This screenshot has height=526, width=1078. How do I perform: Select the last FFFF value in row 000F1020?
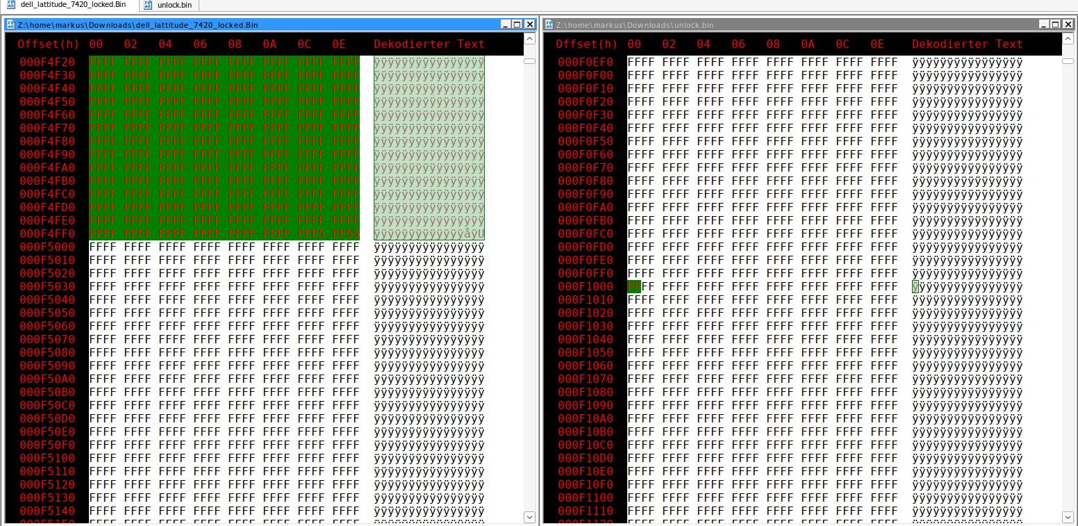coord(884,313)
